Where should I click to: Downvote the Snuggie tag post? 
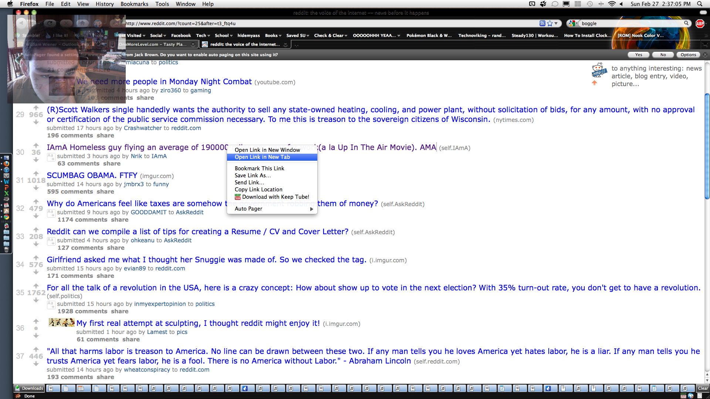click(36, 272)
